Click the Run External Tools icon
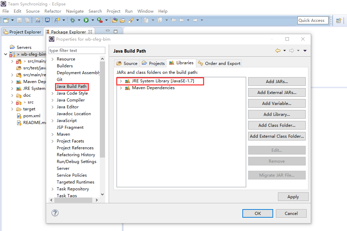The height and width of the screenshot is (231, 347). pyautogui.click(x=100, y=21)
